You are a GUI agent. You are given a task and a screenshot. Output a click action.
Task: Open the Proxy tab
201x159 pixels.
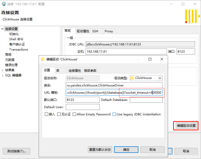(109, 31)
